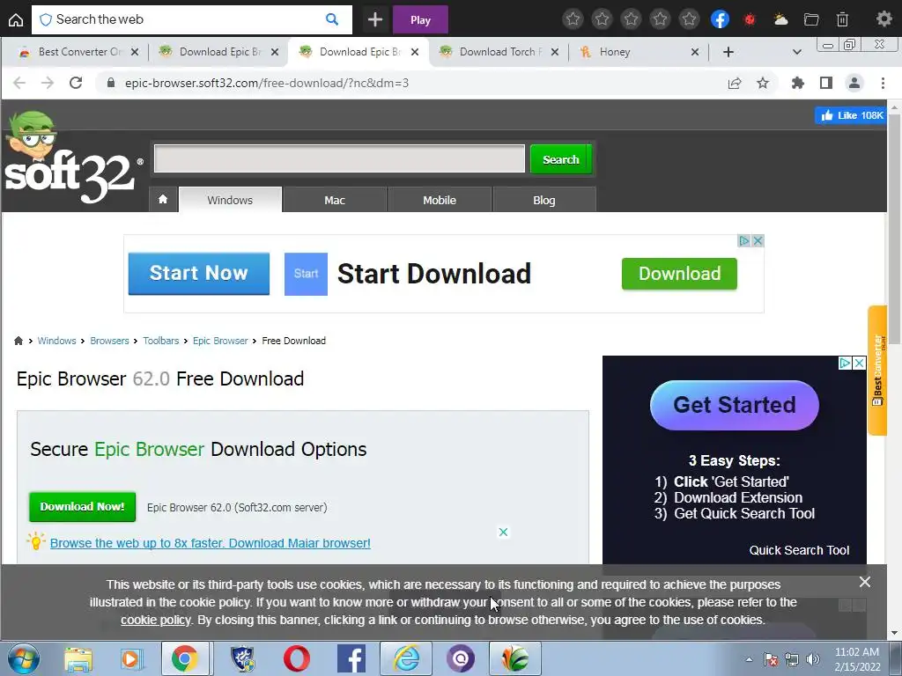Open the extensions puzzle icon

click(798, 84)
